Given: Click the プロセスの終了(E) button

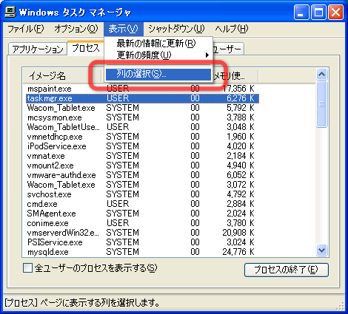Looking at the screenshot, I should [x=287, y=270].
